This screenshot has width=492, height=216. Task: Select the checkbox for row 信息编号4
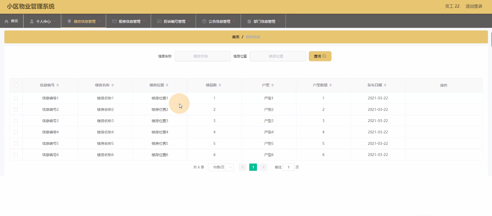pyautogui.click(x=16, y=132)
